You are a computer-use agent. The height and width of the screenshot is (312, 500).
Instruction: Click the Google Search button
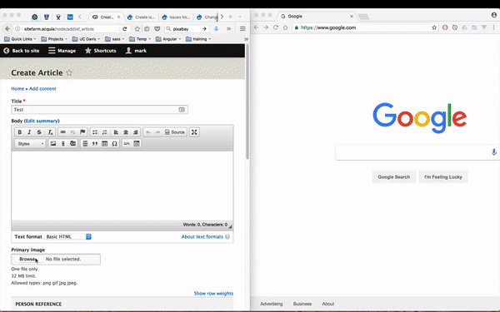coord(394,177)
